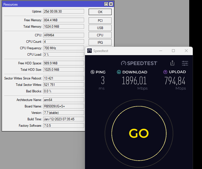Open the per-core CPU view
This screenshot has width=202, height=169.
coord(100,35)
